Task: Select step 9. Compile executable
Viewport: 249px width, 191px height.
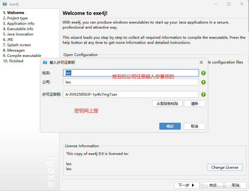Action: 22,56
